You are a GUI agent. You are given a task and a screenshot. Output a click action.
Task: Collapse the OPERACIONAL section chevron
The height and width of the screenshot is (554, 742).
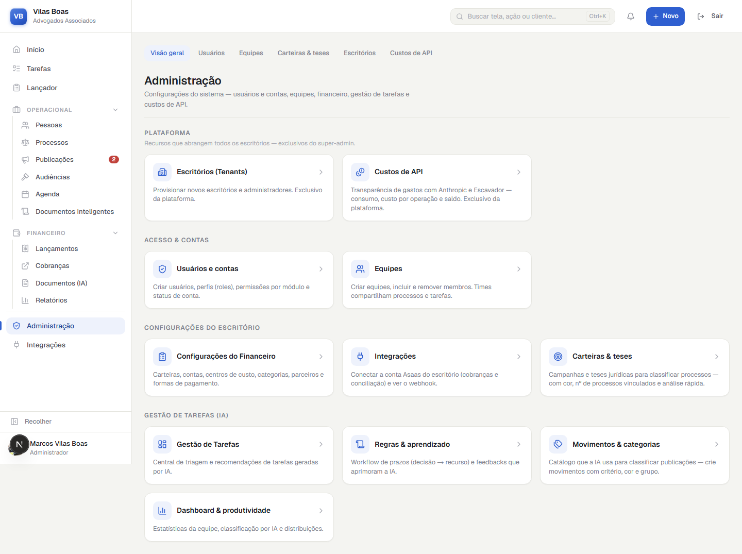click(115, 110)
